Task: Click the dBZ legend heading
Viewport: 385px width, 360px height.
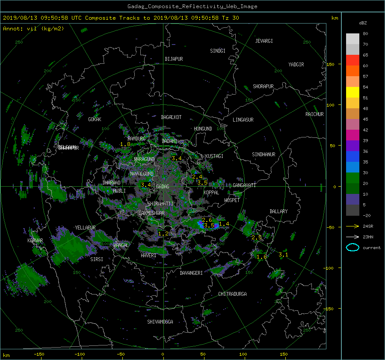Action: (x=363, y=23)
